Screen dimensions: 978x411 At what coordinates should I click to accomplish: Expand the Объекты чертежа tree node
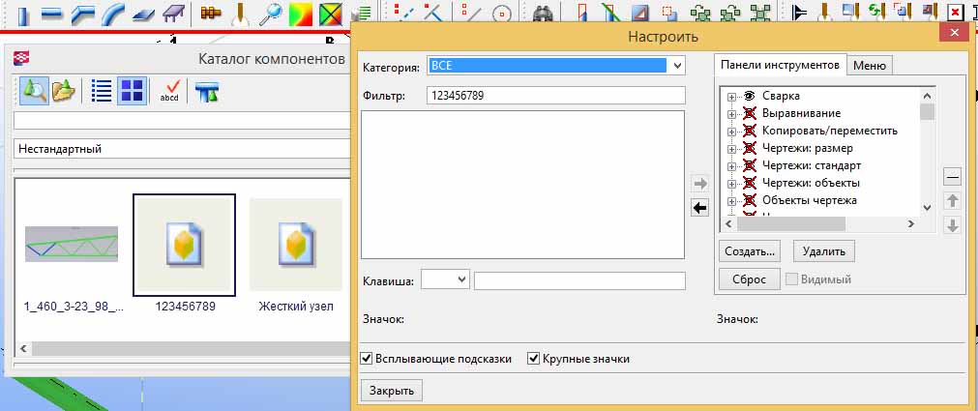tap(731, 201)
